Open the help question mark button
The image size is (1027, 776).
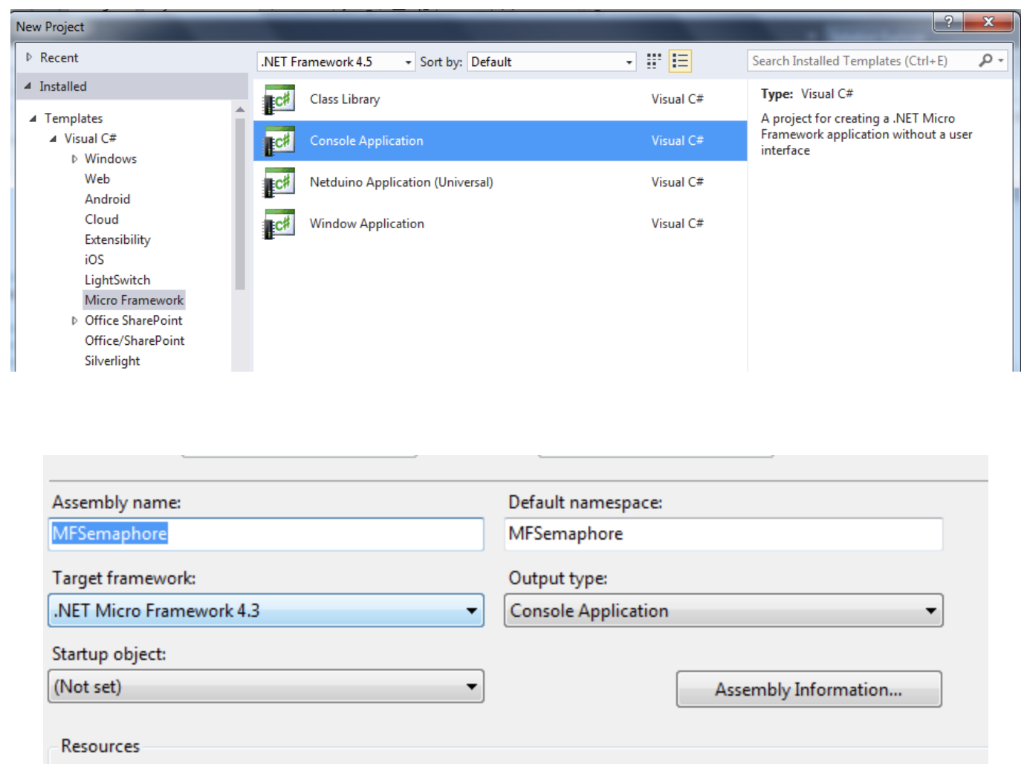[x=948, y=22]
